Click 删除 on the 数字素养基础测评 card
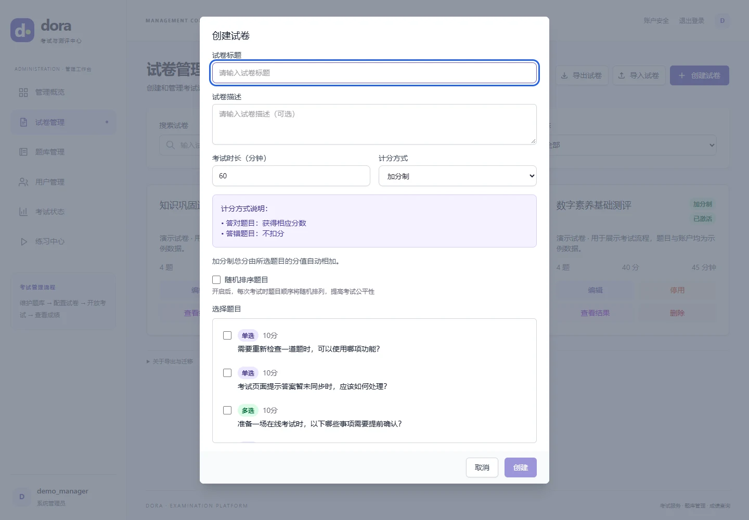Screen dimensions: 749x520 point(677,313)
